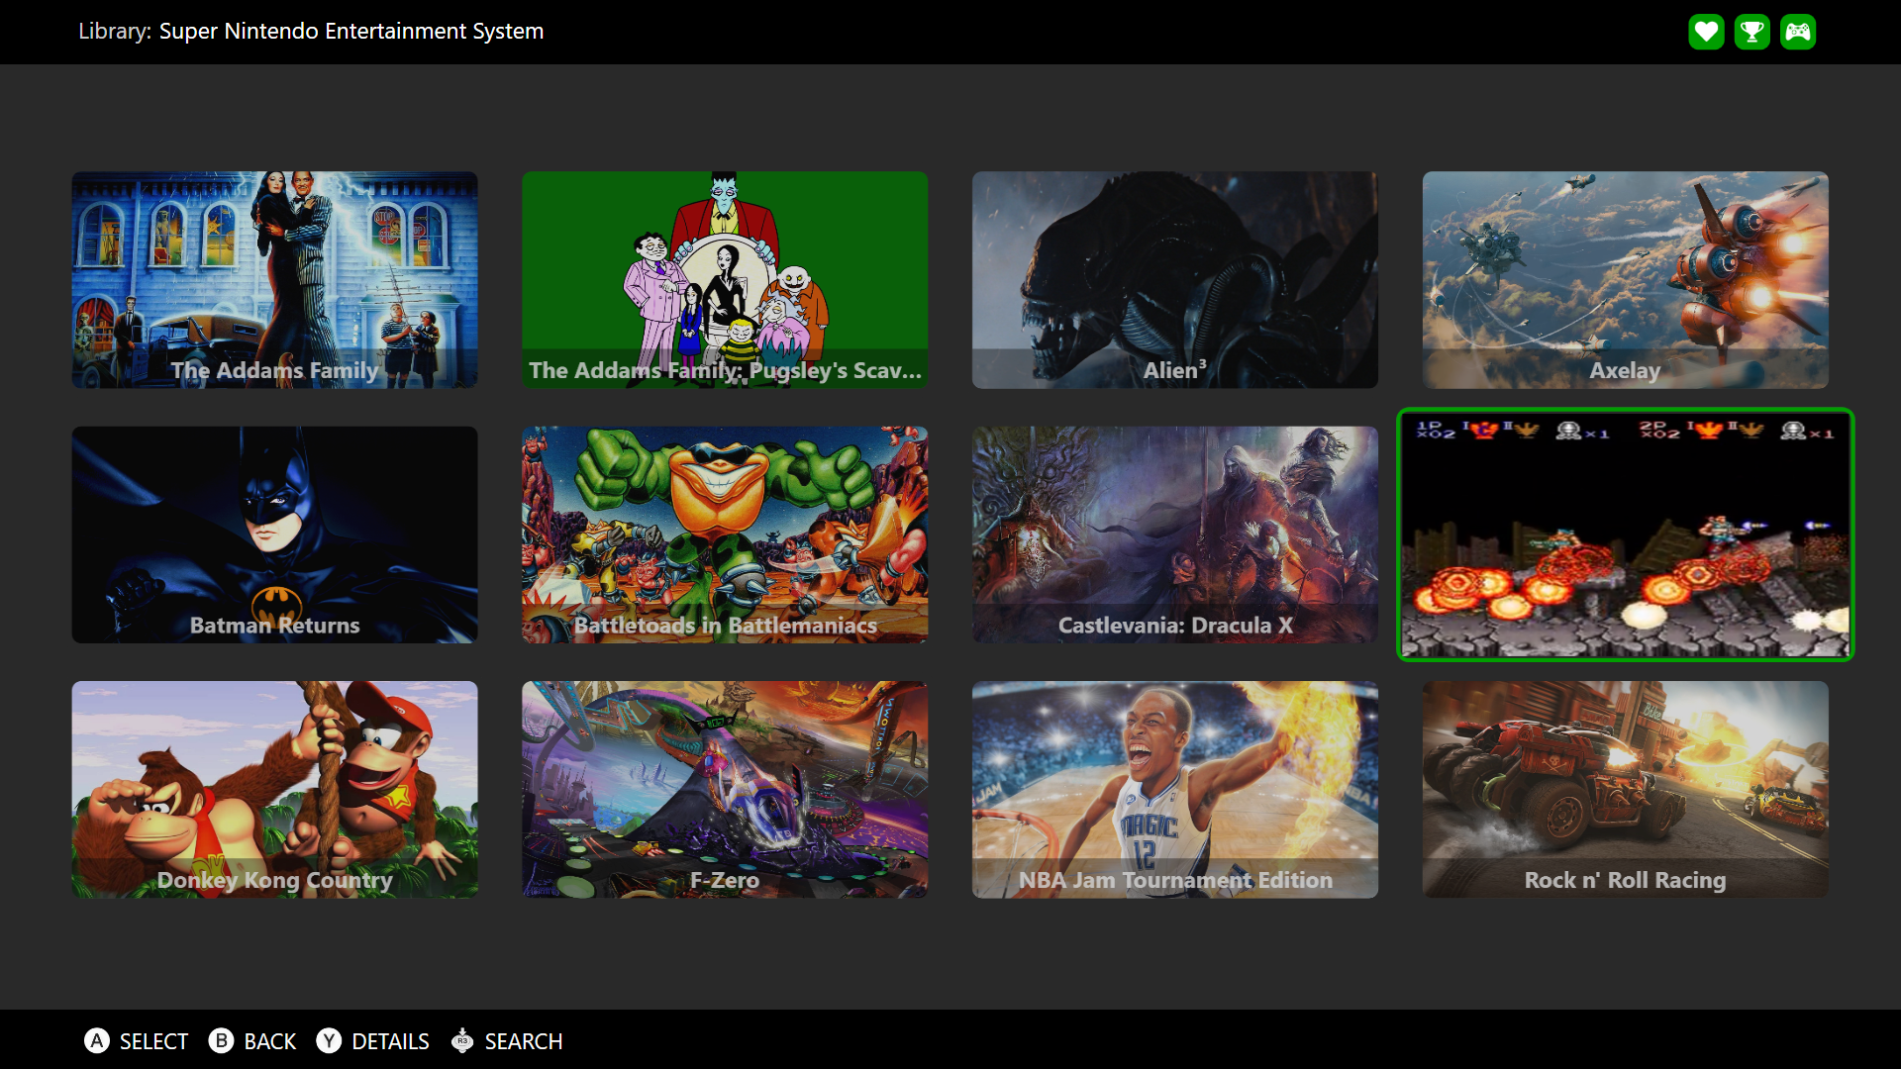The height and width of the screenshot is (1069, 1901).
Task: Open the Donkey Kong Country tile
Action: [x=274, y=790]
